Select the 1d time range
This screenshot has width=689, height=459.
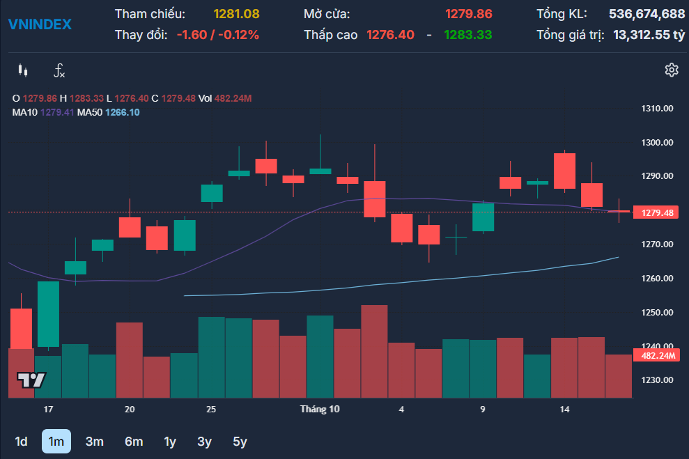coord(22,442)
